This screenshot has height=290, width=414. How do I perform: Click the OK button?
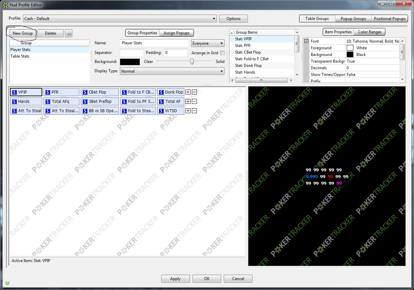click(207, 279)
